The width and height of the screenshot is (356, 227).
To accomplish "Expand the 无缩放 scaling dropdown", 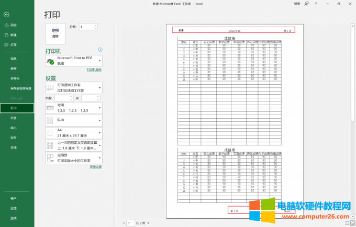I will 73,157.
